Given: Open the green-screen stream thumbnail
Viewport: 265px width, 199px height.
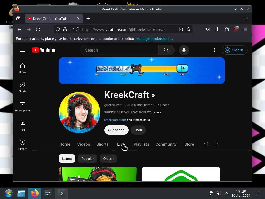Looking at the screenshot, I should coord(98,174).
